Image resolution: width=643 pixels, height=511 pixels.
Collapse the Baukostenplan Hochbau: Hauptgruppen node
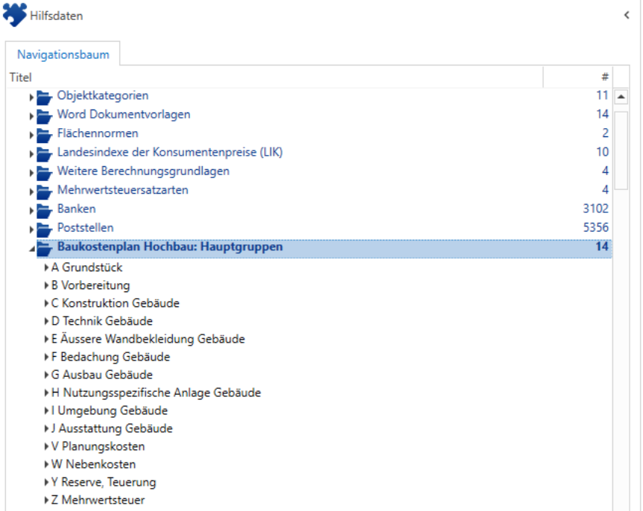coord(31,249)
